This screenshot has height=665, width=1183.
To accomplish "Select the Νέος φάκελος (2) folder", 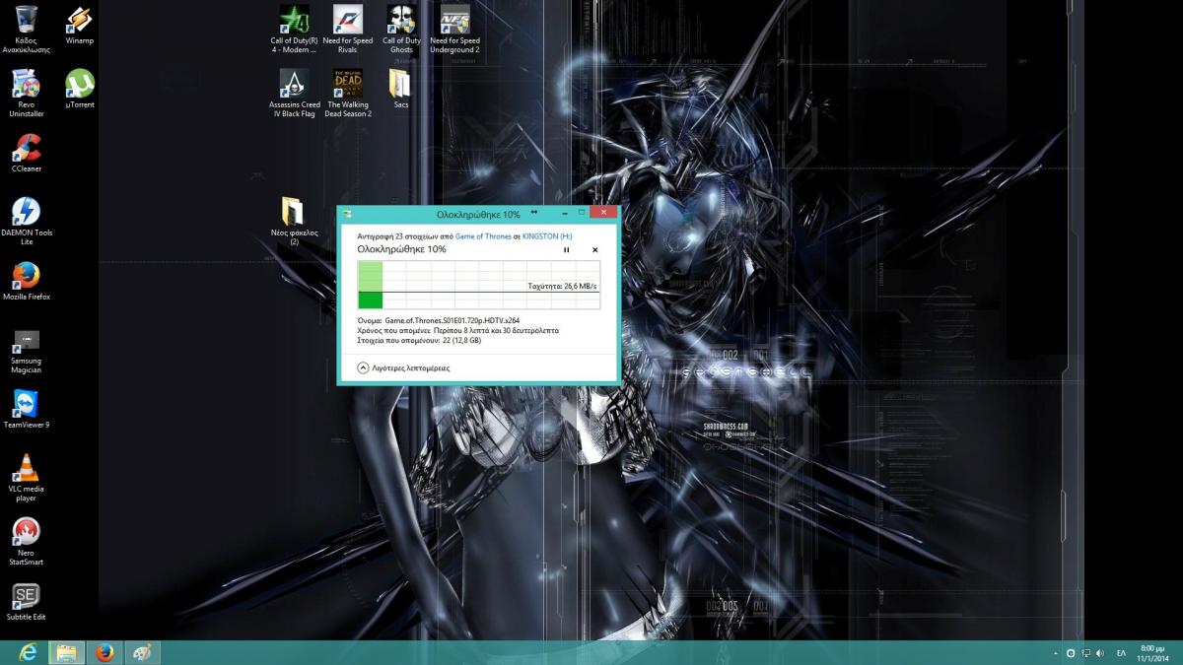I will click(294, 222).
